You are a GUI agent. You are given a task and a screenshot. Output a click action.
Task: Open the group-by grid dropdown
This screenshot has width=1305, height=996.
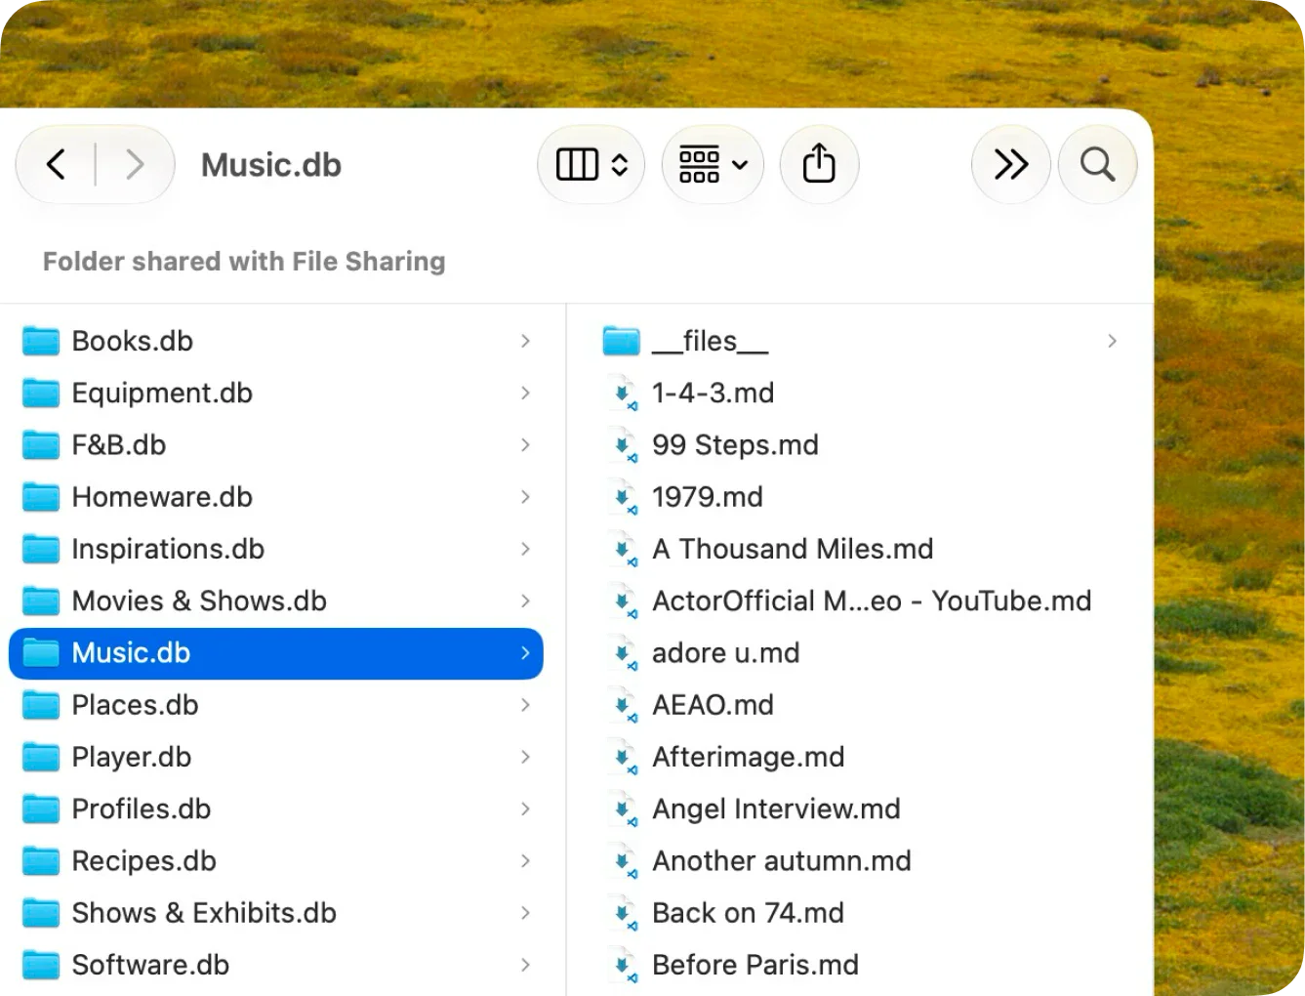714,164
